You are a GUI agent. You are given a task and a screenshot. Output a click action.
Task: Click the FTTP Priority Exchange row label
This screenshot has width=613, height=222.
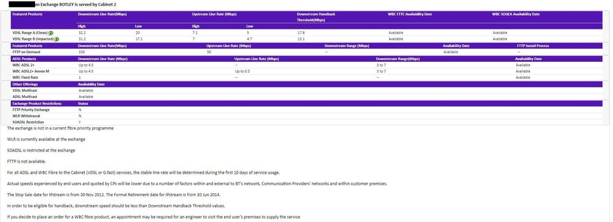[31, 110]
